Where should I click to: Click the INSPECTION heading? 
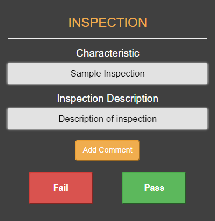108,23
